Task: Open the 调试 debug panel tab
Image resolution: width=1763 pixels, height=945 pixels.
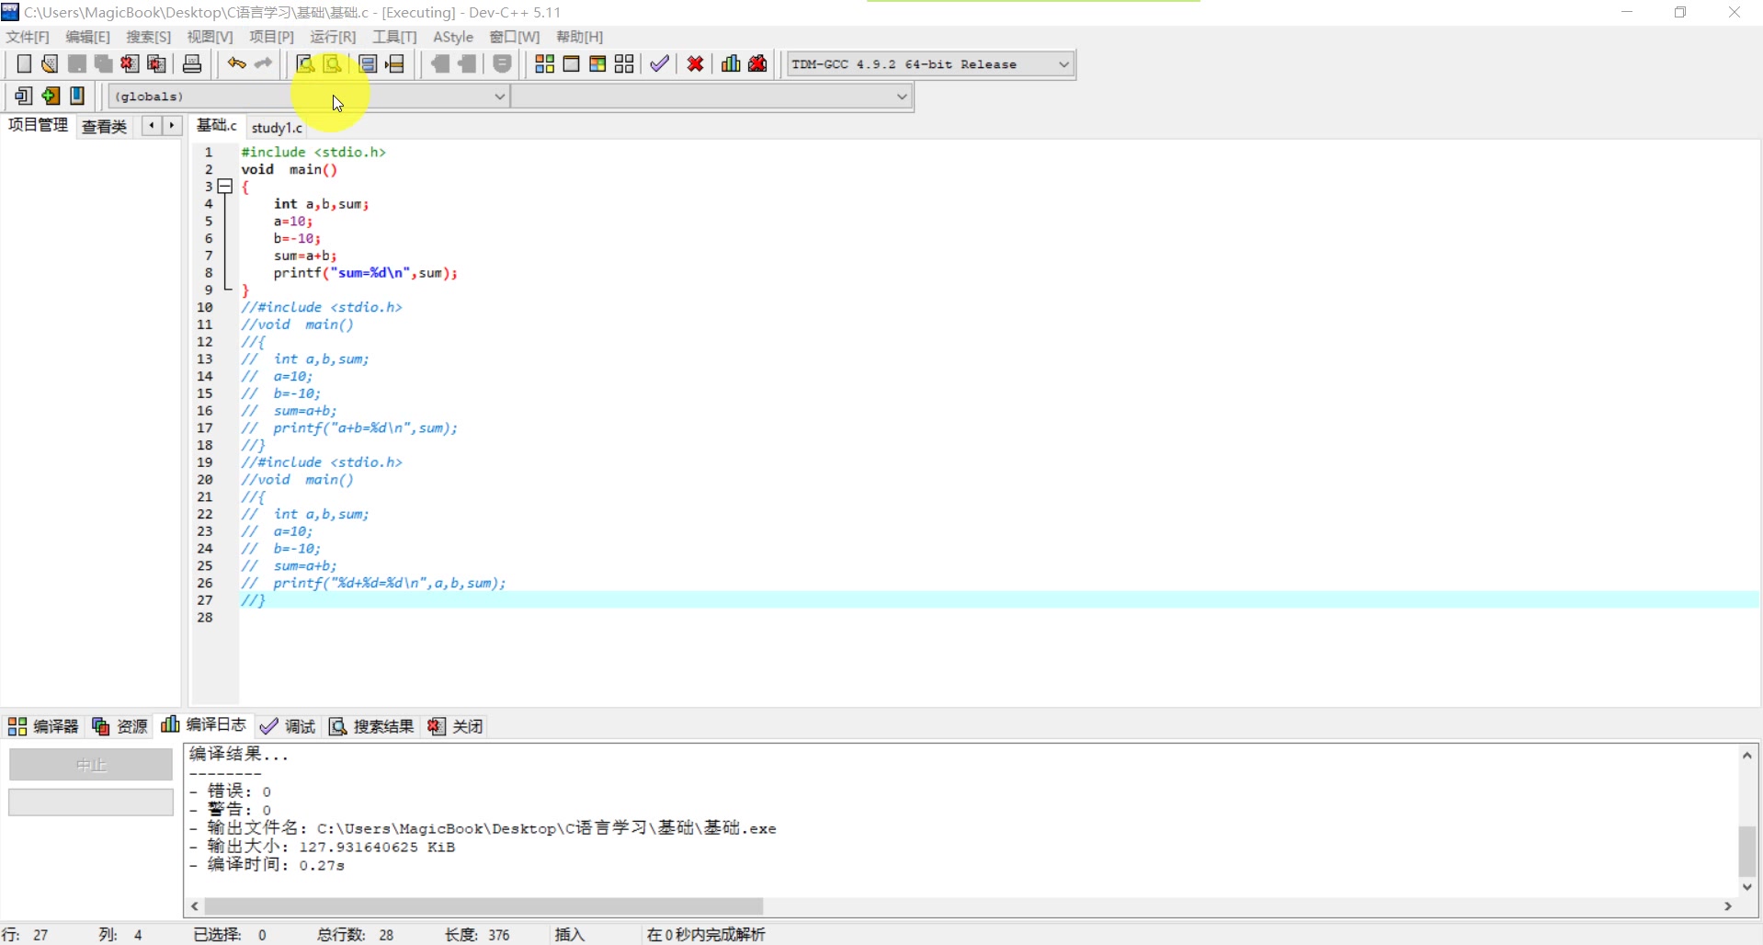Action: coord(288,726)
